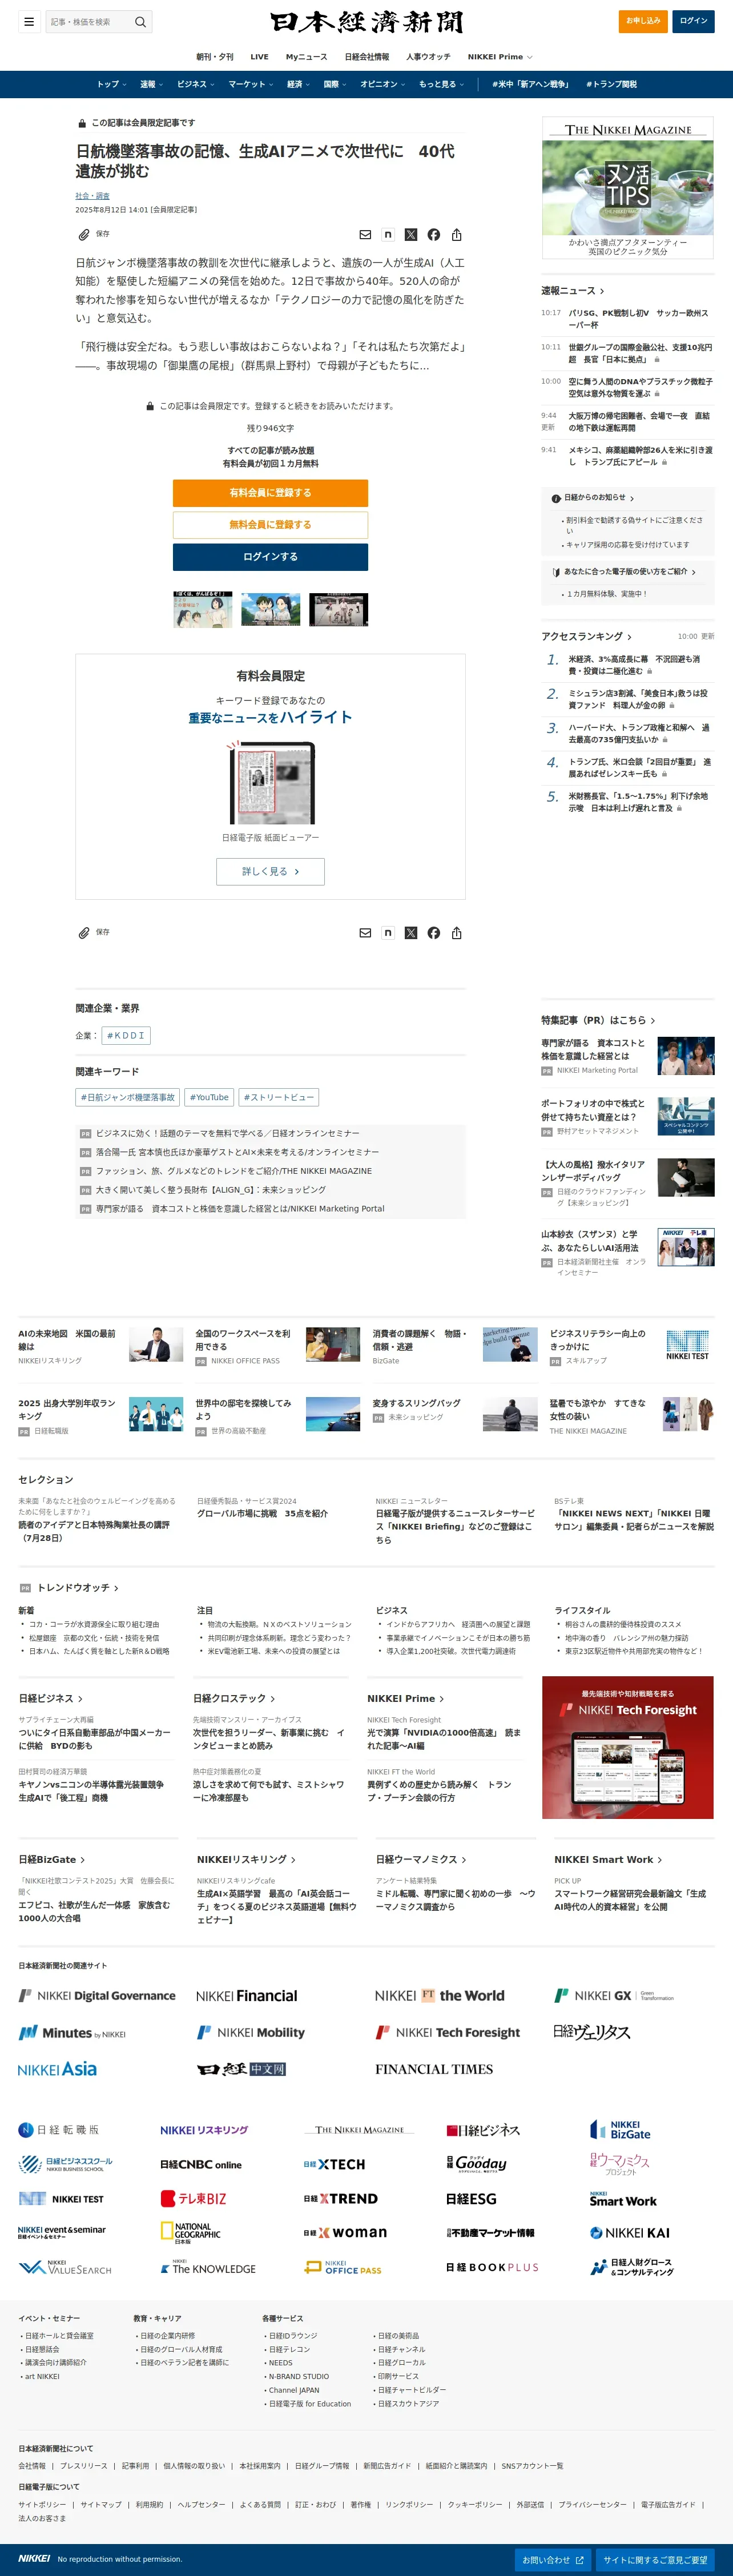Click the #YouTube keyword tag
The height and width of the screenshot is (2576, 733).
tap(209, 1097)
